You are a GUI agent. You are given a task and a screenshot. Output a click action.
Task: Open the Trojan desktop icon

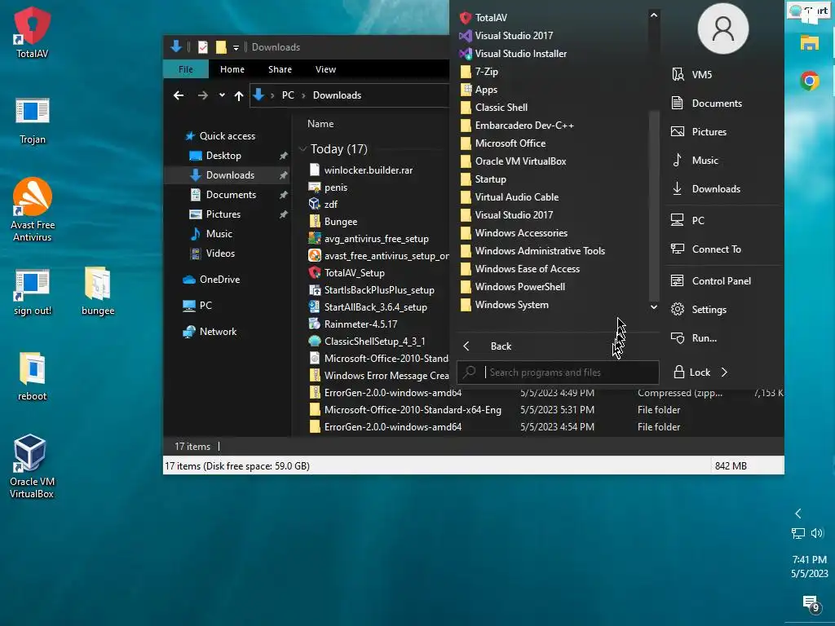[x=33, y=121]
